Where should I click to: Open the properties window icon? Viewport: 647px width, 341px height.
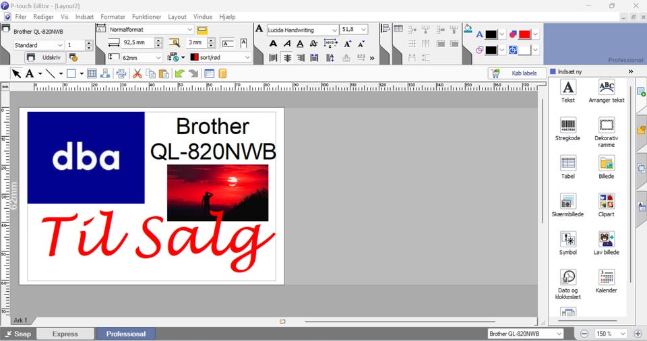click(x=209, y=73)
